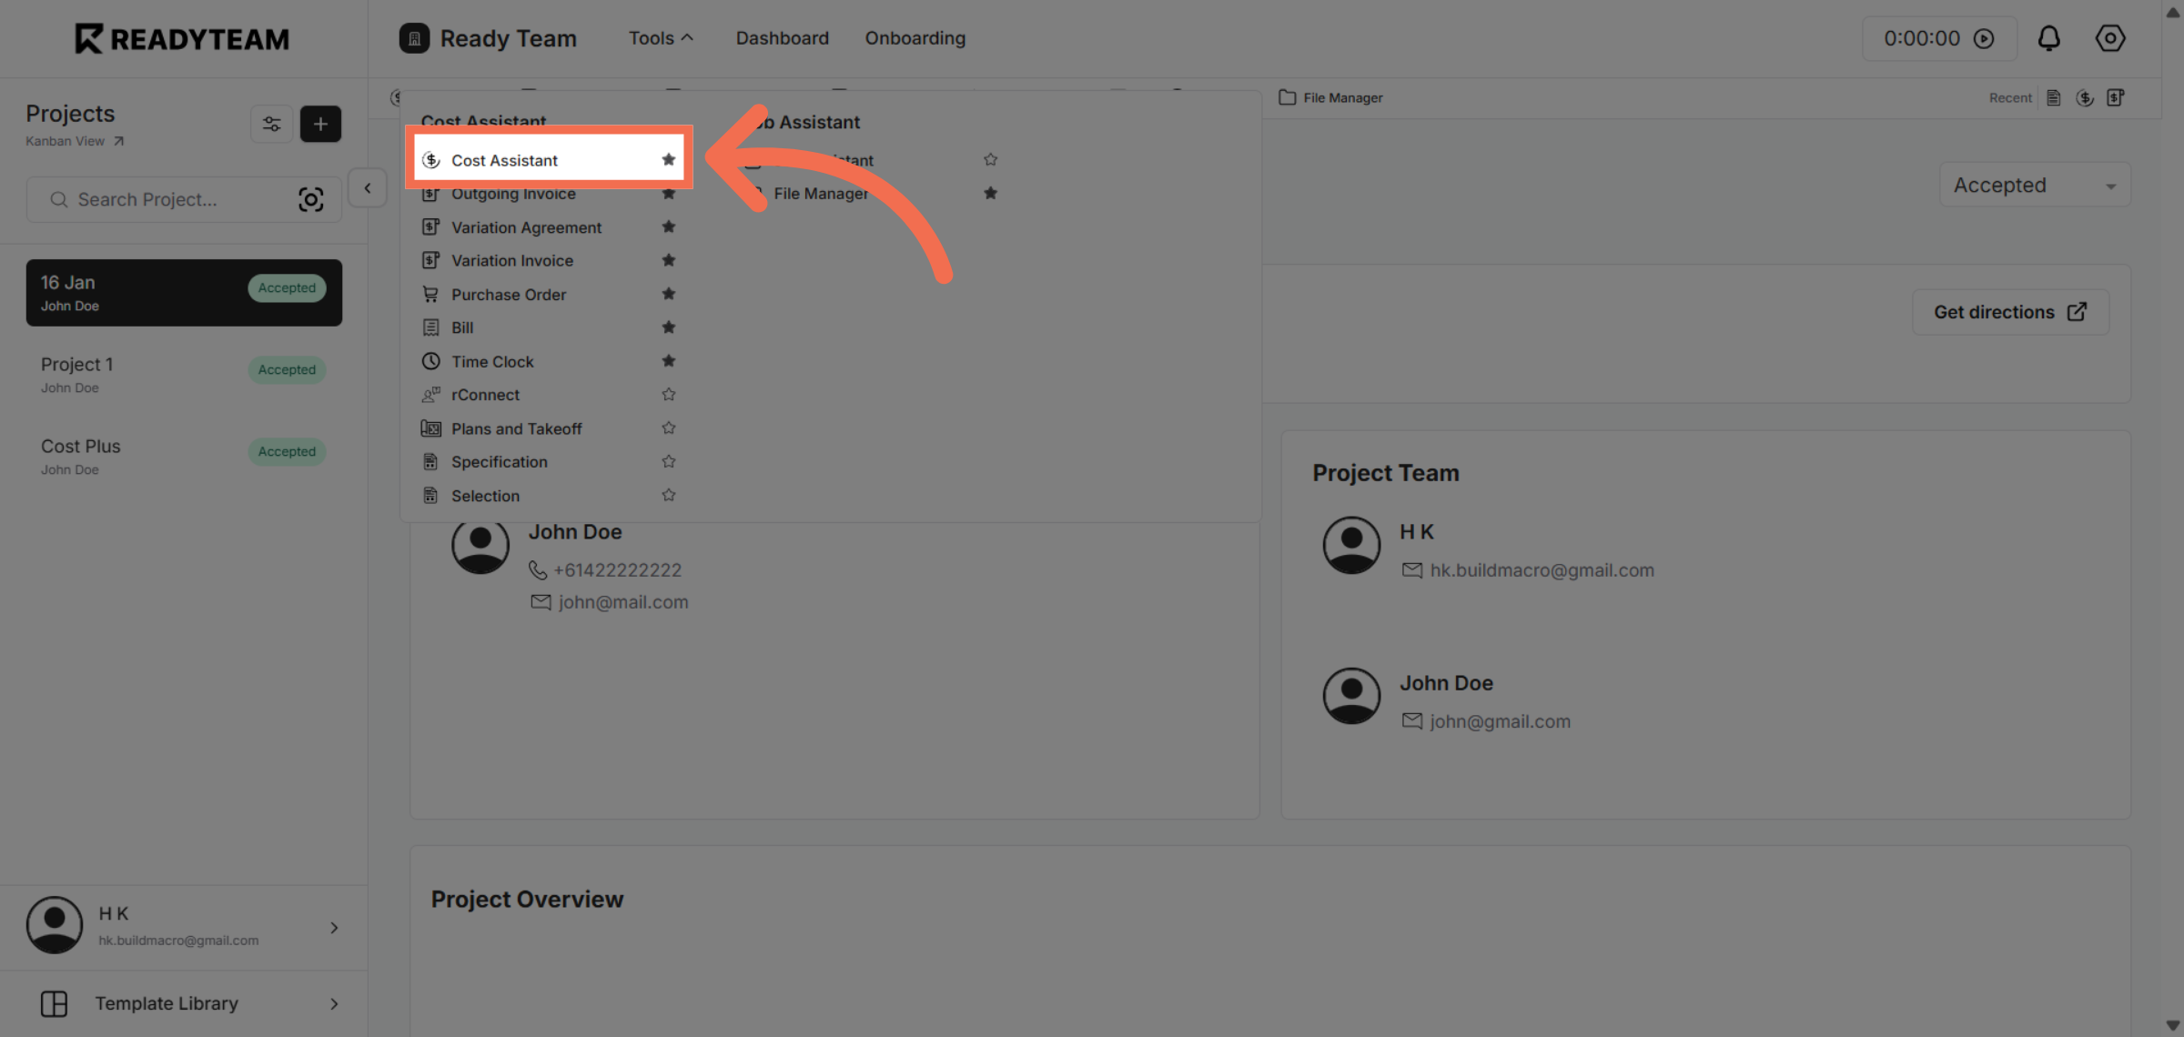
Task: Click the Get directions button
Action: pos(2009,311)
